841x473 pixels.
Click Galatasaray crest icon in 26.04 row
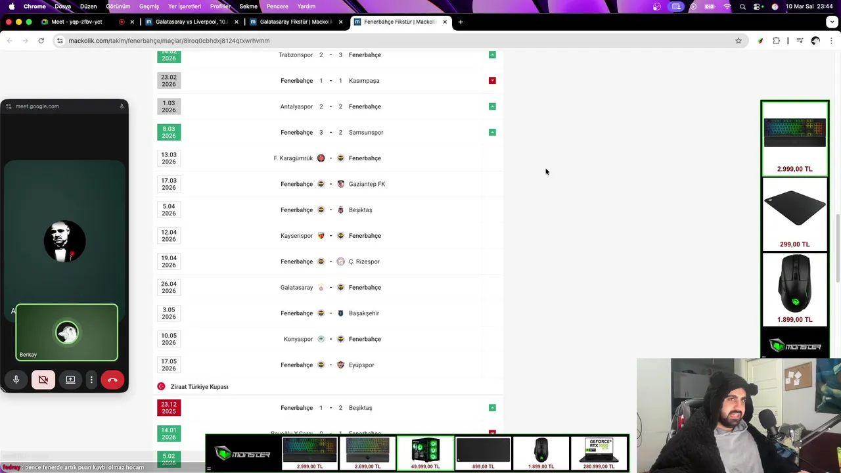(321, 288)
